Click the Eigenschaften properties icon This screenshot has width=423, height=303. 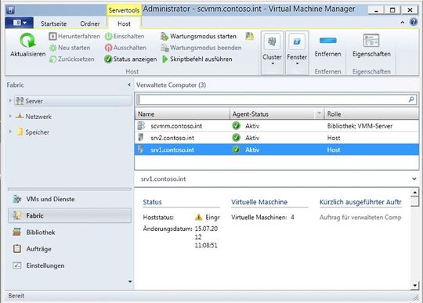[371, 41]
